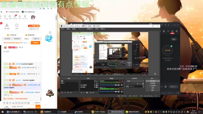Pop out scenes dock via header icon
Image resolution: width=203 pixels, height=114 pixels.
click(78, 78)
